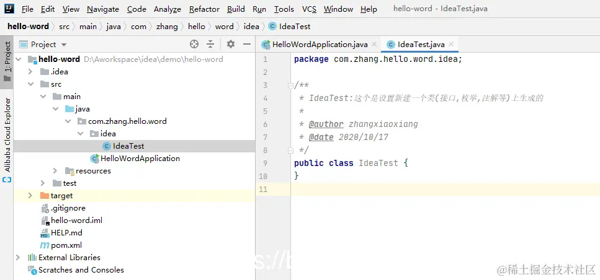Expand the resources folder
600x280 pixels.
[55, 171]
